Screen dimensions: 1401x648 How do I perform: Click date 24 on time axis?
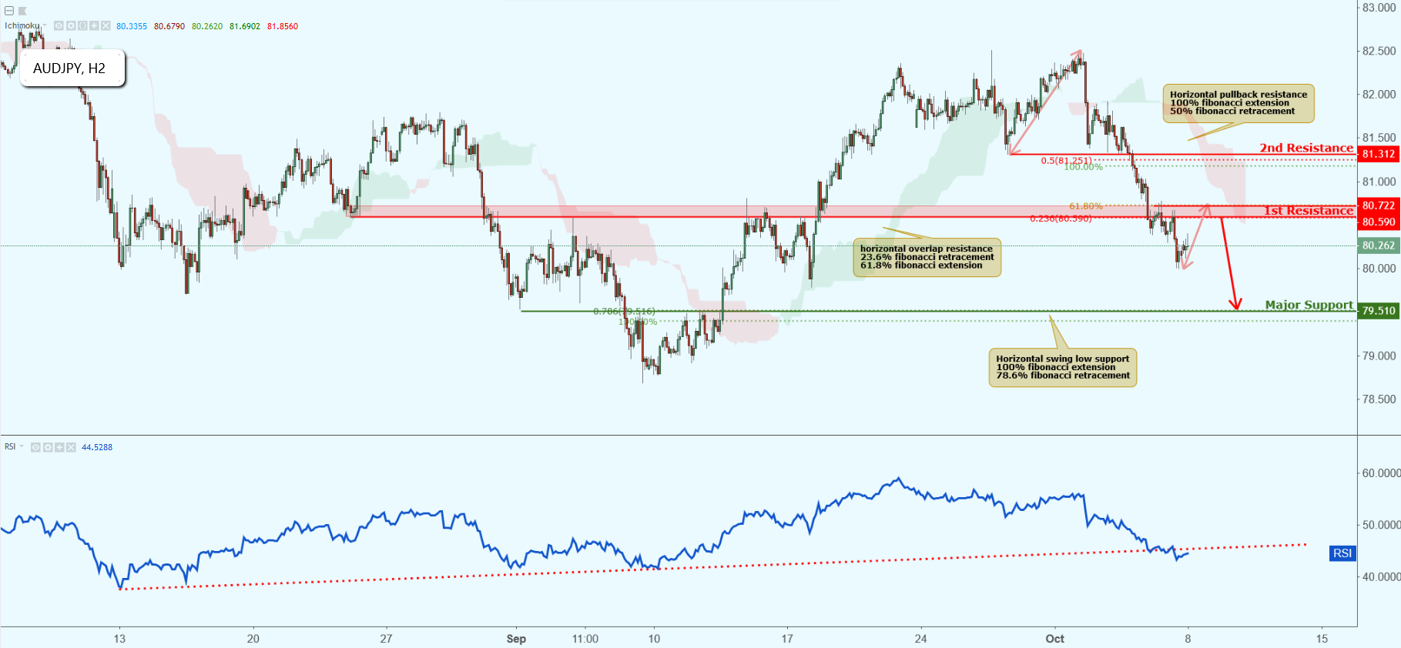click(x=920, y=639)
